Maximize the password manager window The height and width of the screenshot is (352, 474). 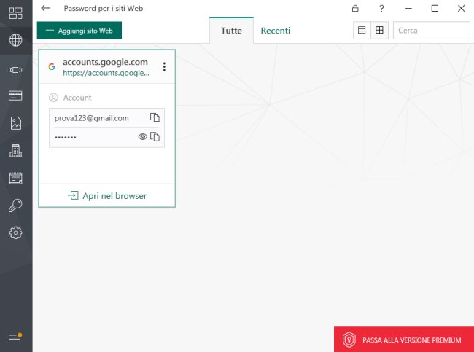(435, 8)
